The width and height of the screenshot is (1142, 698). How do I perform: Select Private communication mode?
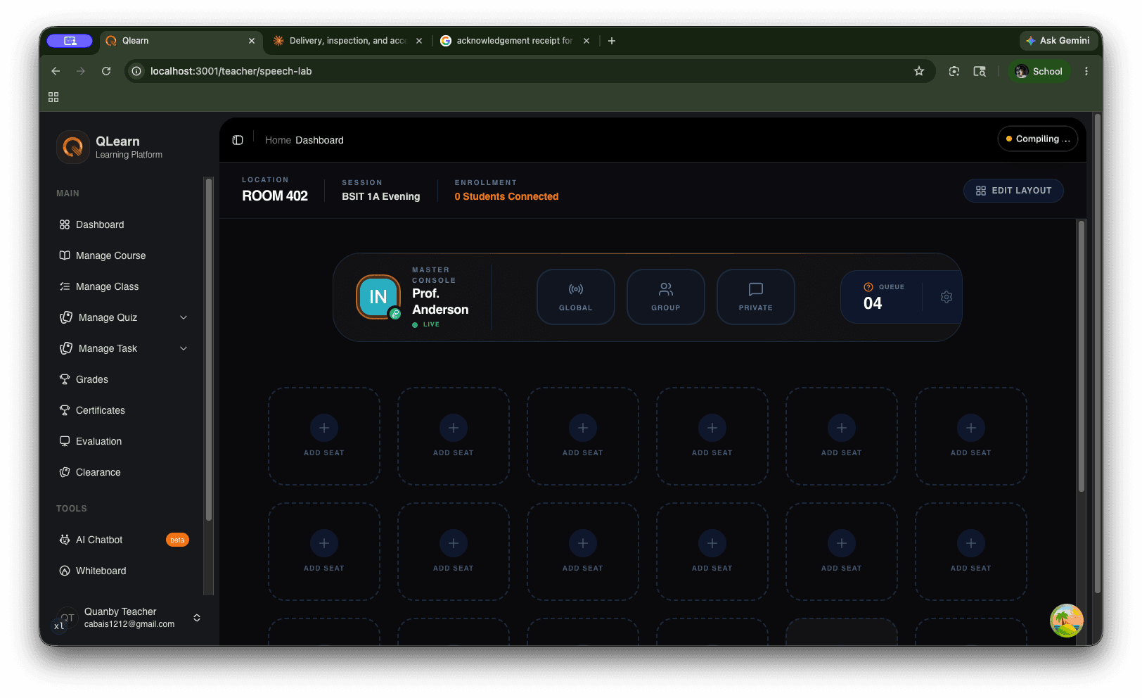(756, 297)
